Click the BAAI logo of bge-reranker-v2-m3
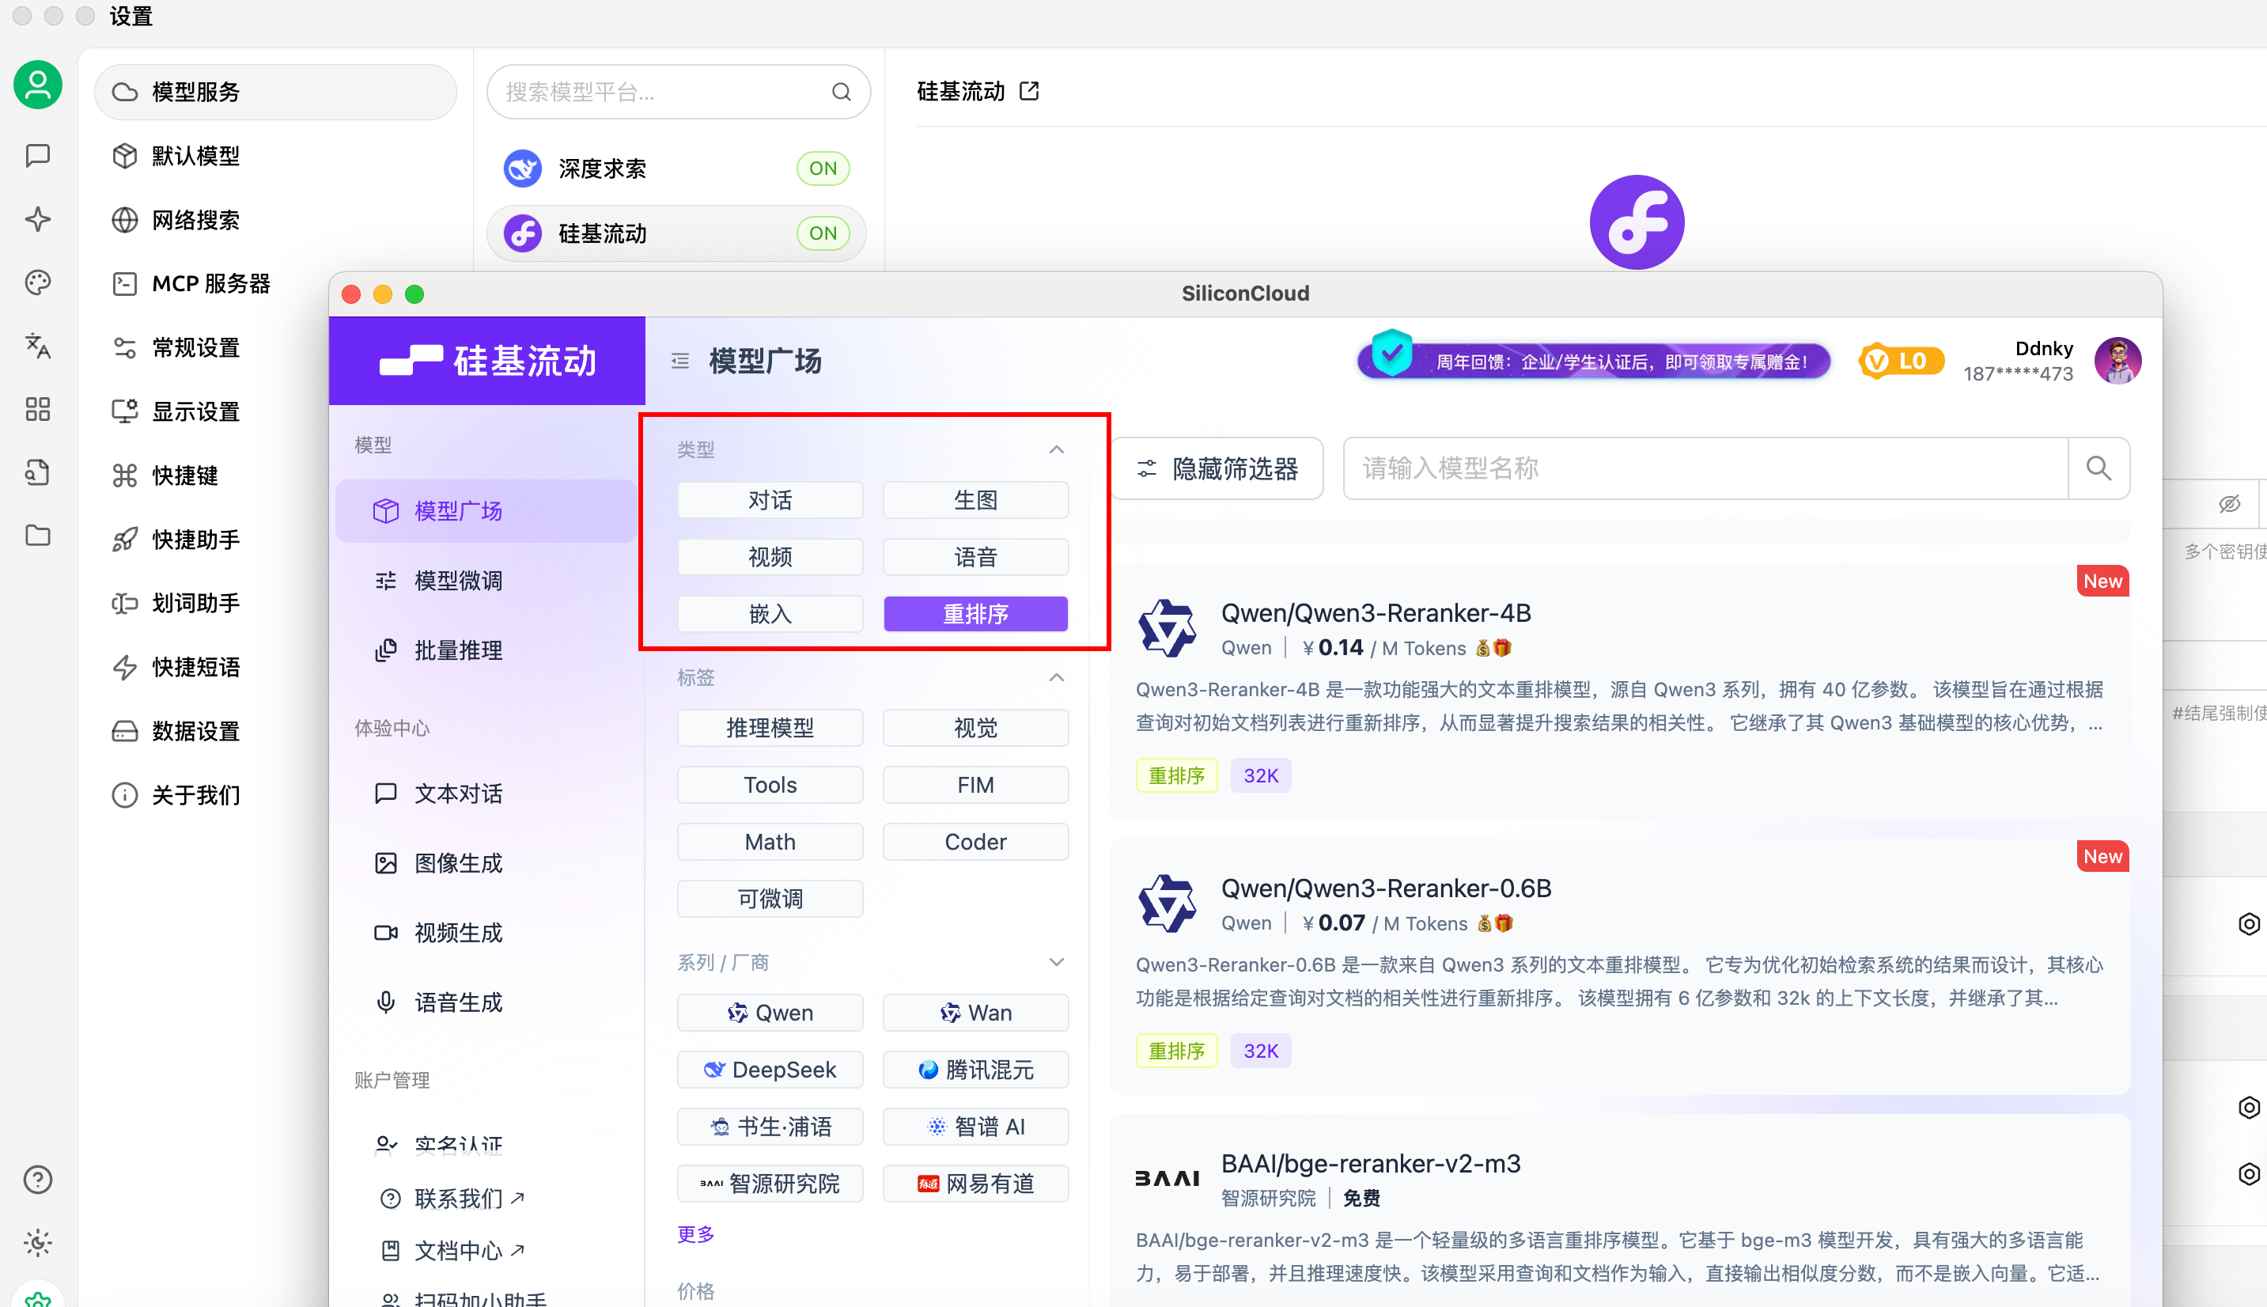The height and width of the screenshot is (1307, 2267). 1166,1179
